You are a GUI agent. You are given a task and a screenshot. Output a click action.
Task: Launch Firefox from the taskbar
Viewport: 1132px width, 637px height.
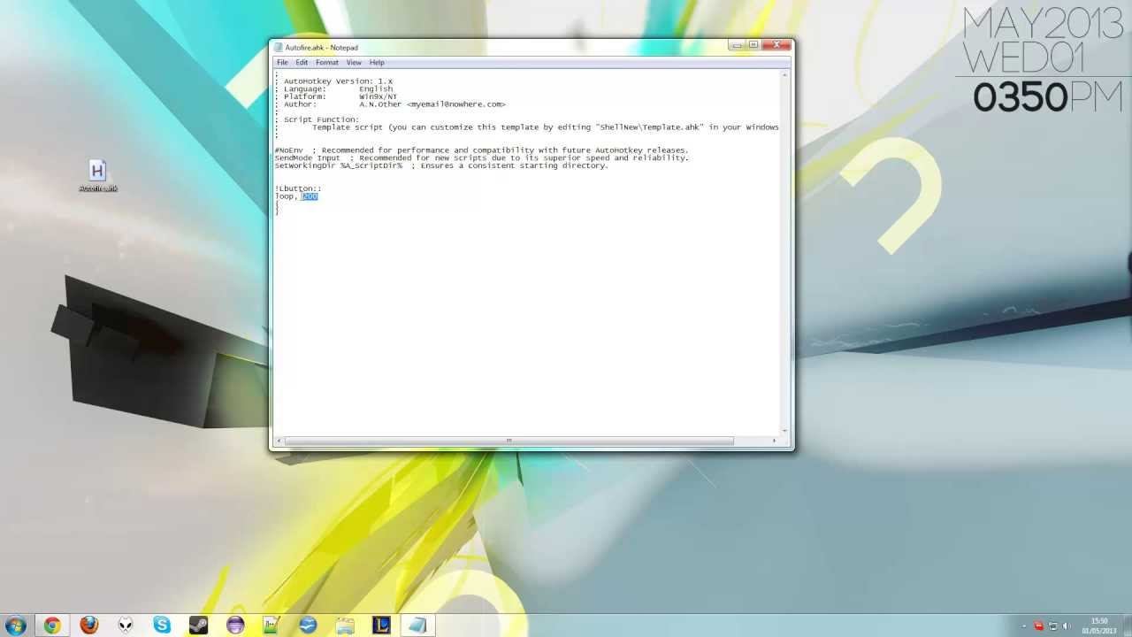(x=89, y=625)
